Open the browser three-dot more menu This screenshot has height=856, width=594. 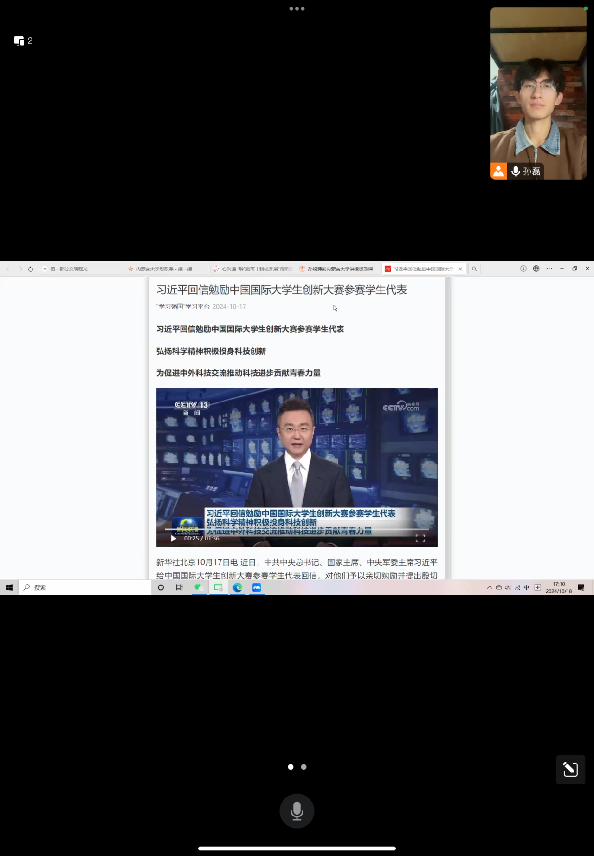pyautogui.click(x=549, y=269)
